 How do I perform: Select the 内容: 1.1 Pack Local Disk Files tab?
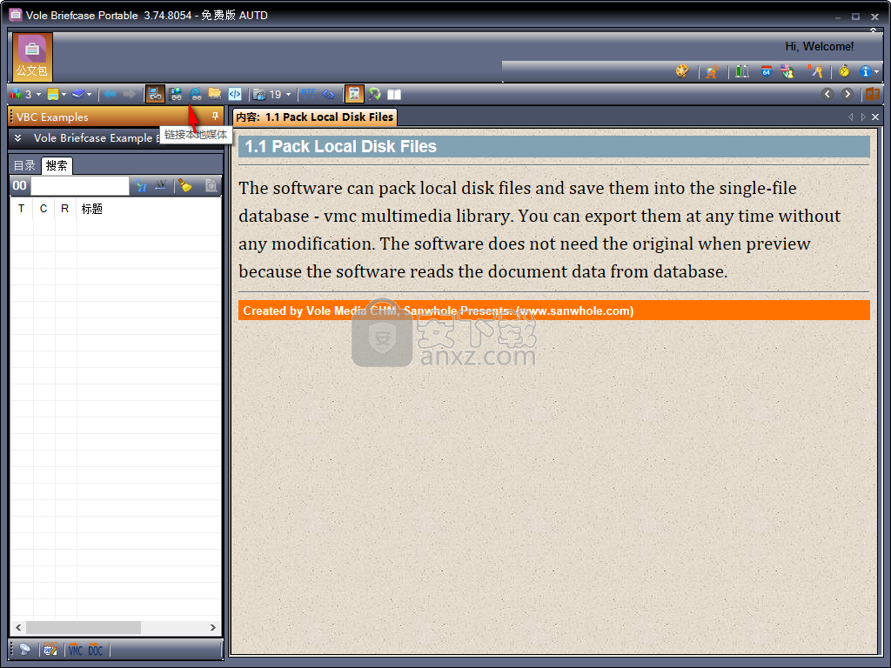315,117
